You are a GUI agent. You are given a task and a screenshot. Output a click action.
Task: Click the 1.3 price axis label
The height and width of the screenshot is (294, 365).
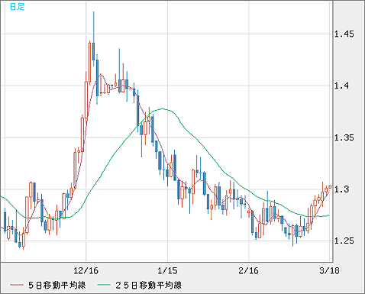pos(341,189)
